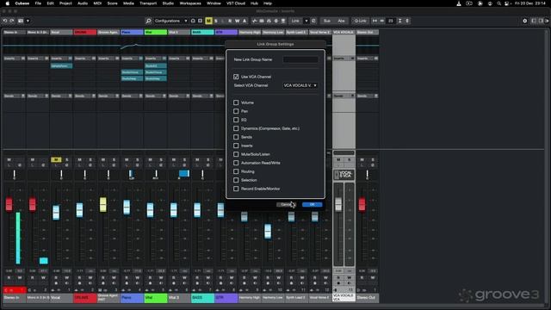Enable the Sends link checkbox
This screenshot has width=551, height=310.
pos(236,137)
